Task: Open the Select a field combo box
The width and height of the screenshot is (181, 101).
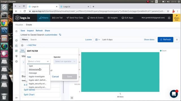Action: click(x=39, y=61)
